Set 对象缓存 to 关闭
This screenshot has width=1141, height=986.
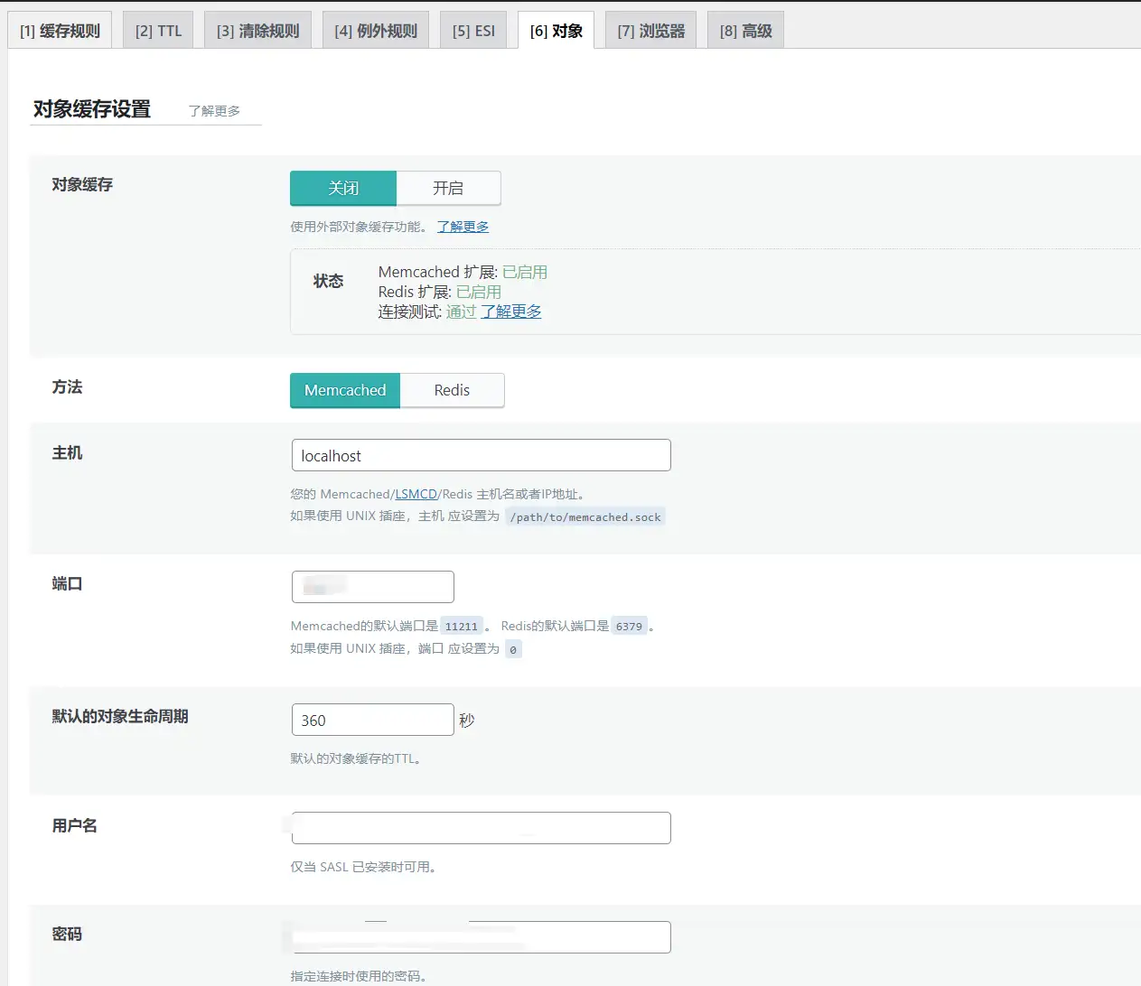click(343, 188)
